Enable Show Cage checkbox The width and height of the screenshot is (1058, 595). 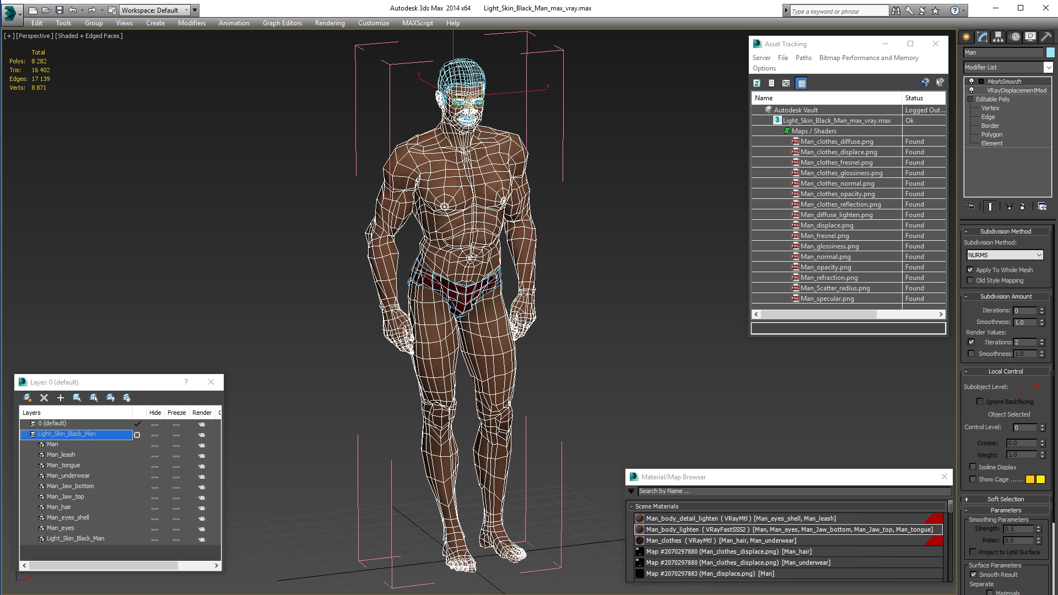pyautogui.click(x=973, y=479)
